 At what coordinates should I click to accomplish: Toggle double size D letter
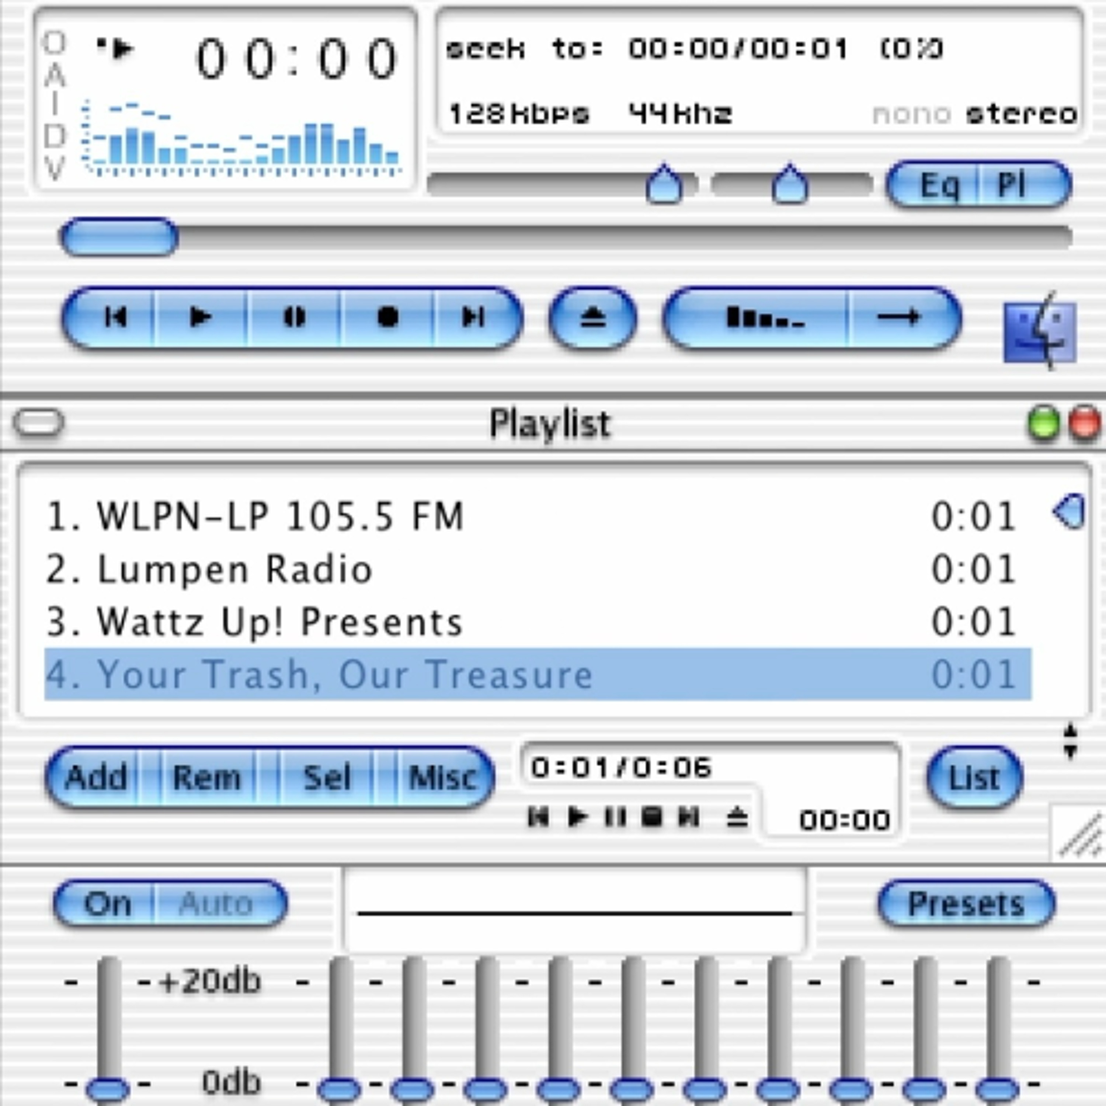click(55, 136)
